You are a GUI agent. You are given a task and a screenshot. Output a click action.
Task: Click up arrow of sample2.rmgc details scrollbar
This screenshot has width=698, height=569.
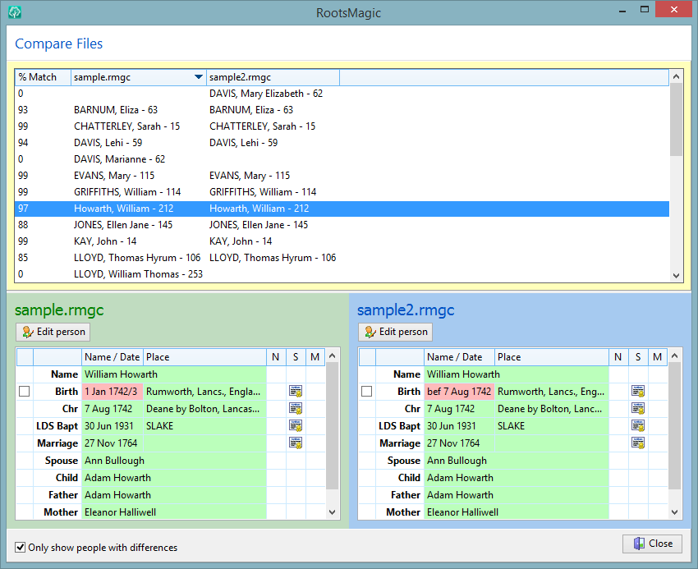coord(674,356)
